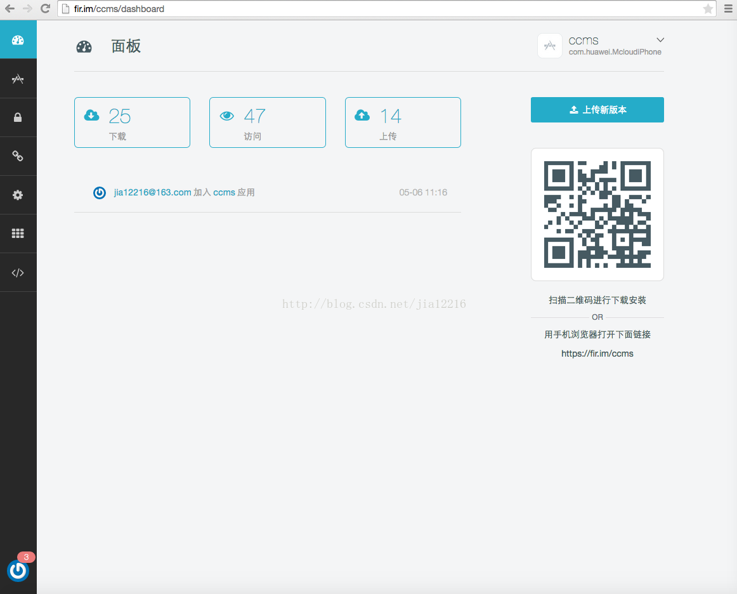Screen dimensions: 737x594
Task: Open the dashboard gauge icon in sidebar
Action: (18, 40)
